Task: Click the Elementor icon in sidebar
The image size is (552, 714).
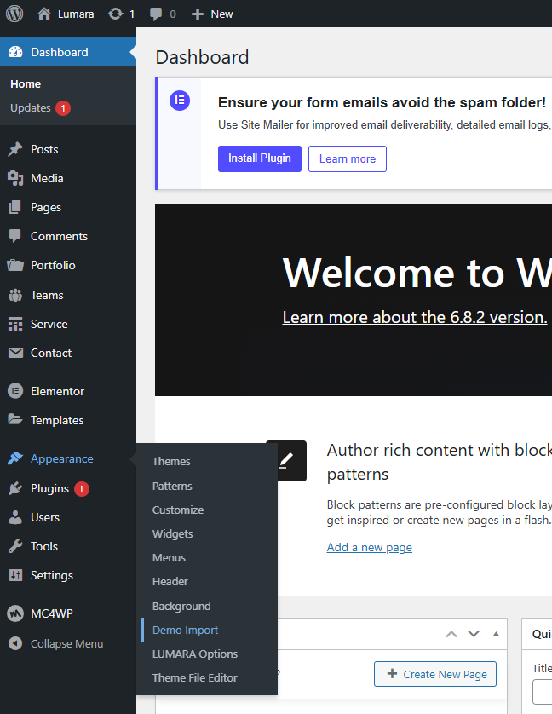Action: [x=15, y=391]
